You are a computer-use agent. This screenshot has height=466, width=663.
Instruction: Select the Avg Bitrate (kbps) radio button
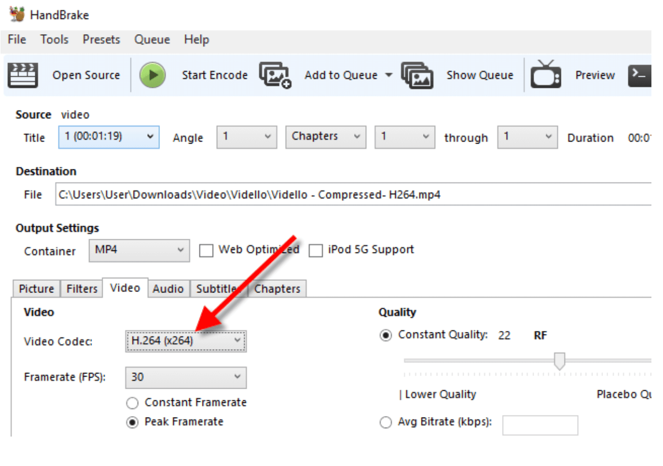click(386, 422)
